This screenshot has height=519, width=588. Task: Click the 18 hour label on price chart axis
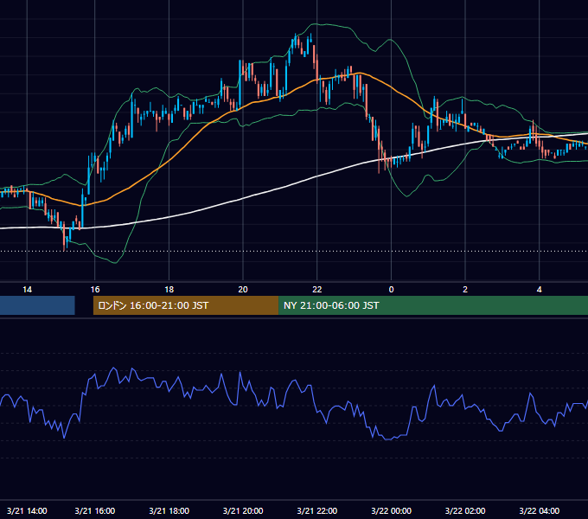169,290
